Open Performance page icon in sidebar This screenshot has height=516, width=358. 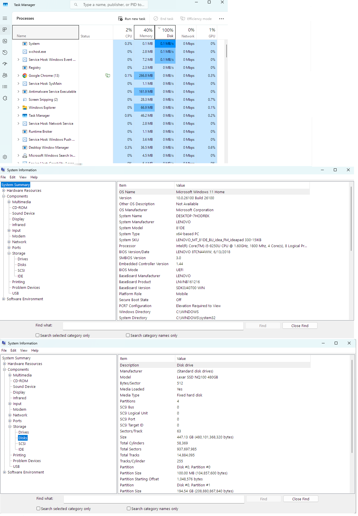coord(5,41)
